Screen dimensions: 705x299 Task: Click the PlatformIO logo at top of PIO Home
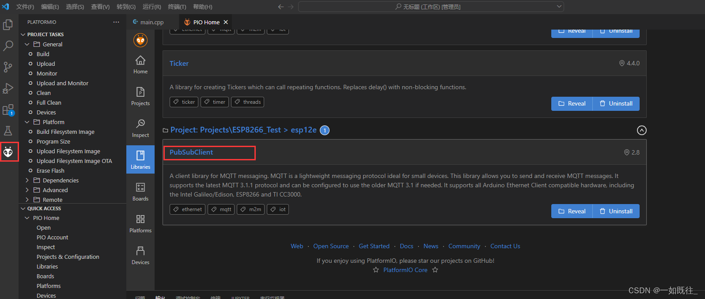pyautogui.click(x=140, y=40)
